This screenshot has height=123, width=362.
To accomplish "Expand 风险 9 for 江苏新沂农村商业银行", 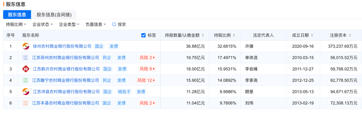I will 147,69.
